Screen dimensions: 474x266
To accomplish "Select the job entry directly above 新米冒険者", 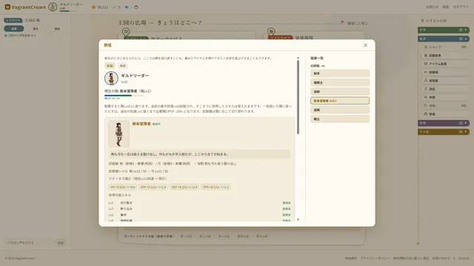I will (340, 92).
